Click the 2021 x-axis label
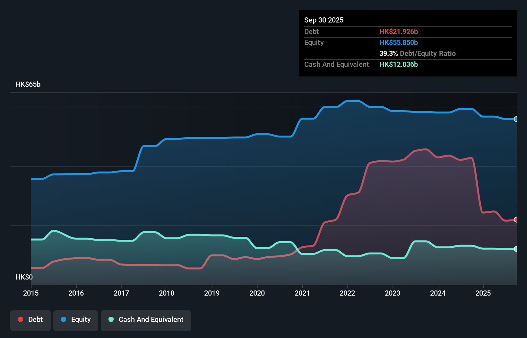The height and width of the screenshot is (338, 527). point(302,293)
